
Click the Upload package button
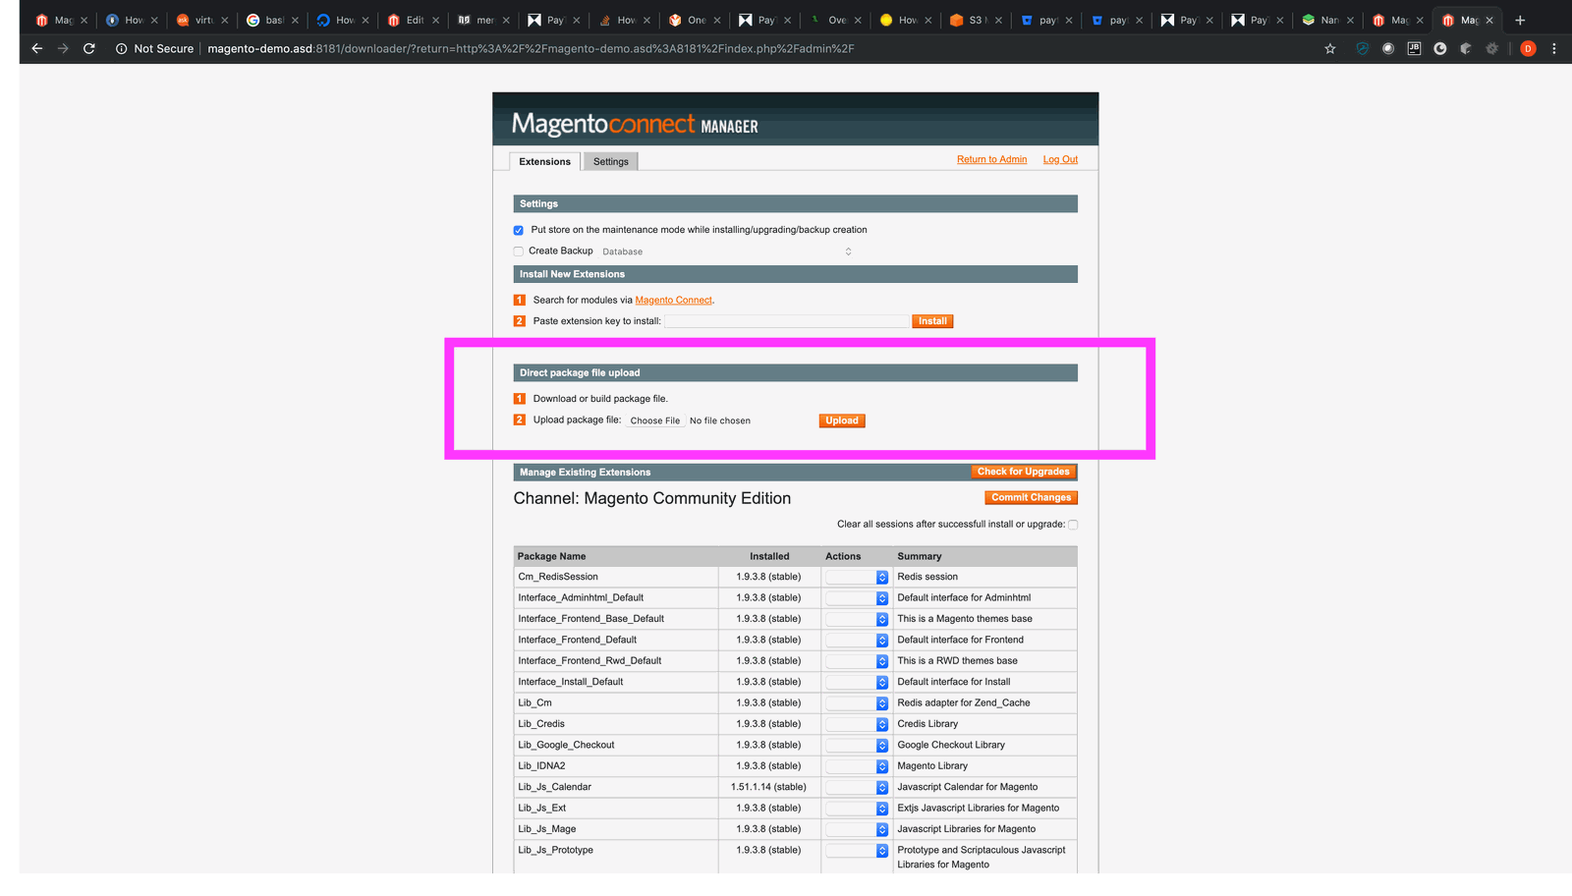[842, 420]
